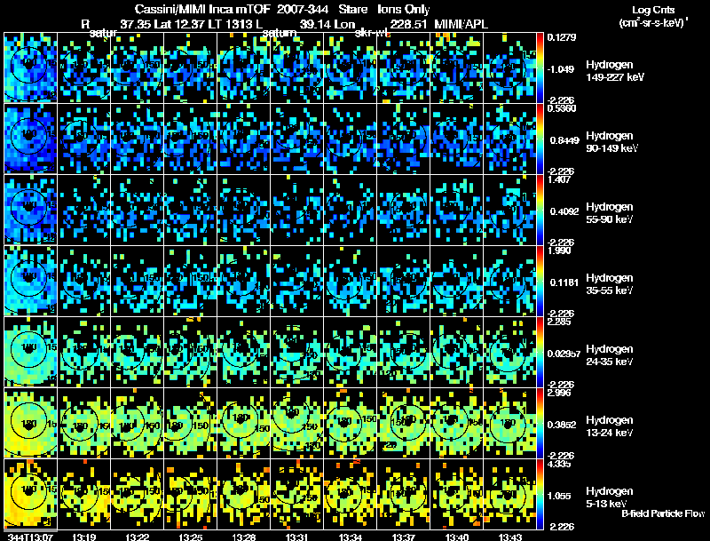Click the 'Hydrogen 55-90 keV' row label

point(610,213)
